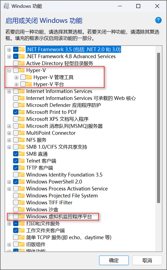167x270 pixels.
Task: Click the 确定 button
Action: pyautogui.click(x=114, y=260)
